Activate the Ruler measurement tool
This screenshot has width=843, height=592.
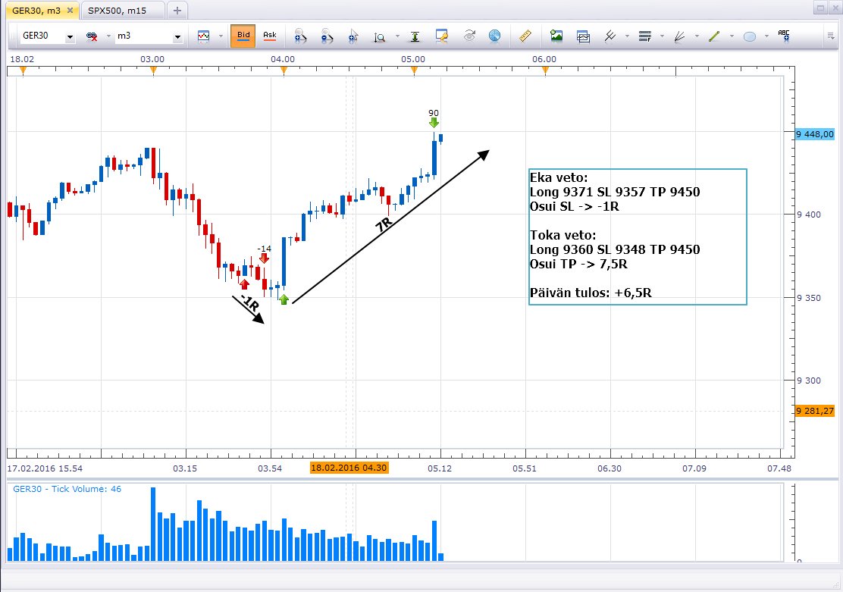point(525,36)
